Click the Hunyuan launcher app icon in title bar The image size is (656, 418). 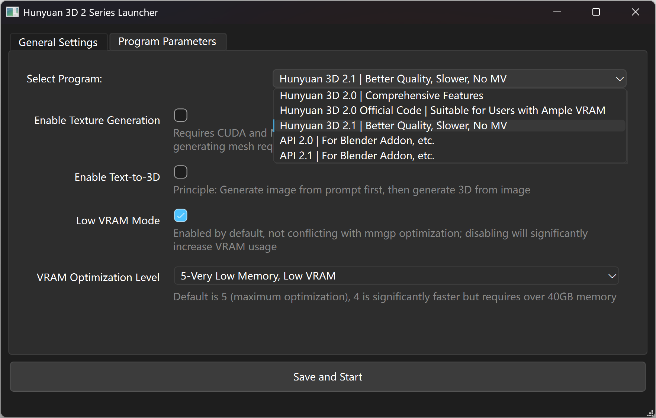tap(12, 12)
